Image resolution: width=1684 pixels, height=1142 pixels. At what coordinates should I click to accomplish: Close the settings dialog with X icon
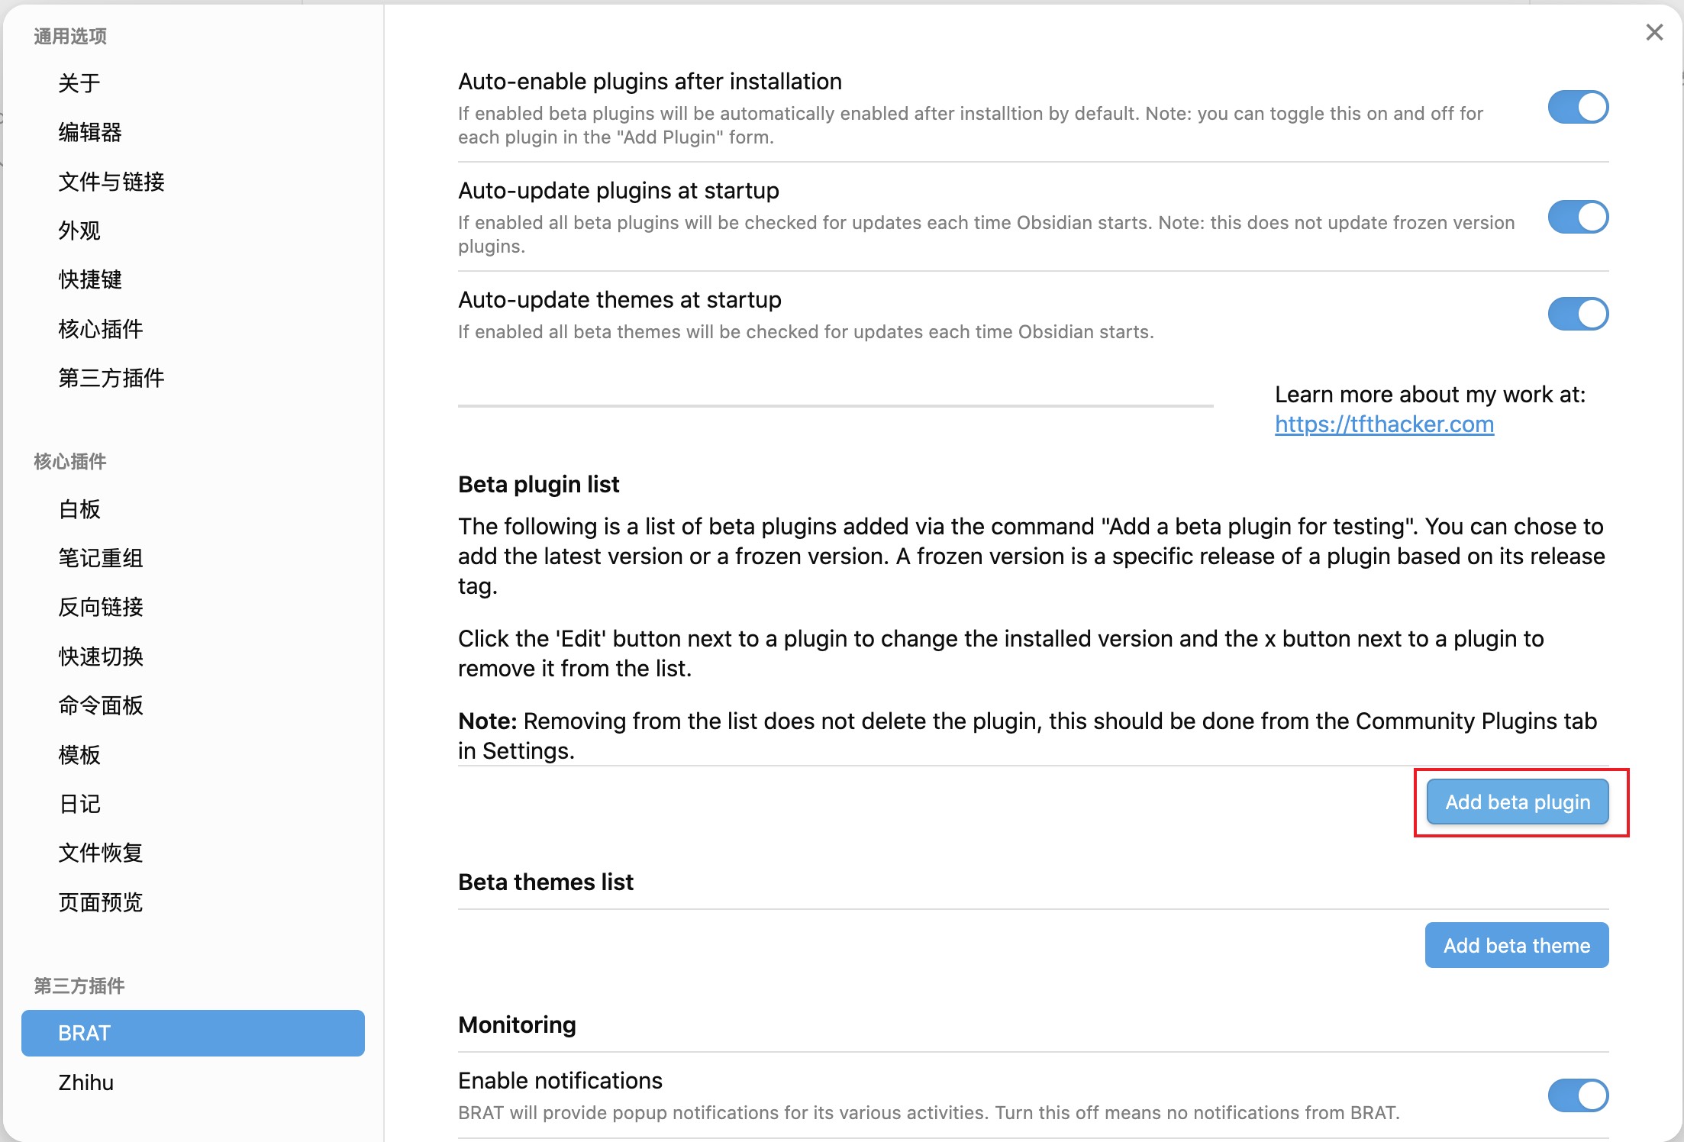pyautogui.click(x=1653, y=32)
